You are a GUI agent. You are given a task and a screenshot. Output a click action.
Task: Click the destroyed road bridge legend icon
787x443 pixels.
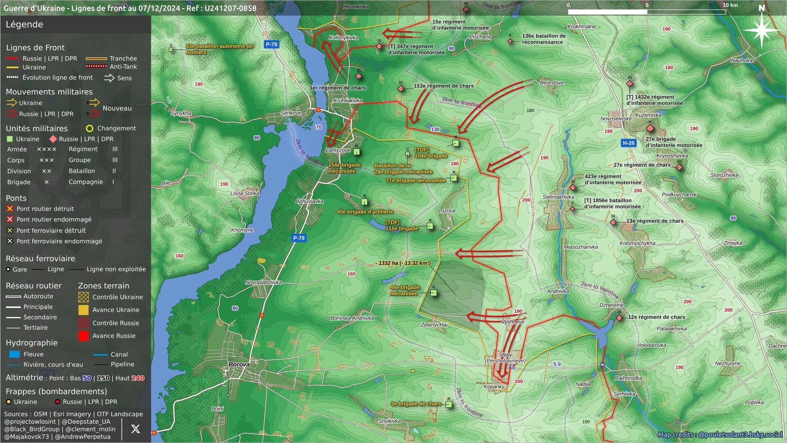[x=10, y=209]
